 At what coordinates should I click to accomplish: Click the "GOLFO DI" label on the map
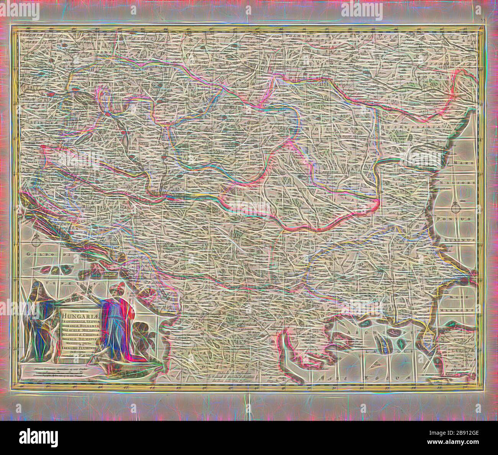coord(49,254)
